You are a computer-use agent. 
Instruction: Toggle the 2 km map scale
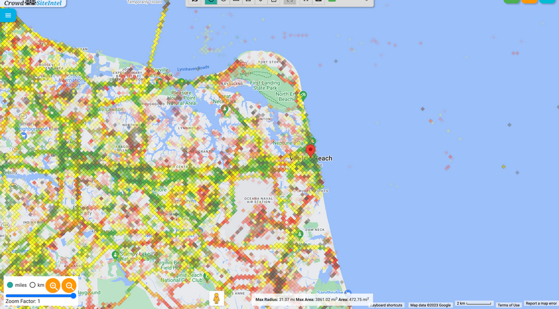point(474,303)
